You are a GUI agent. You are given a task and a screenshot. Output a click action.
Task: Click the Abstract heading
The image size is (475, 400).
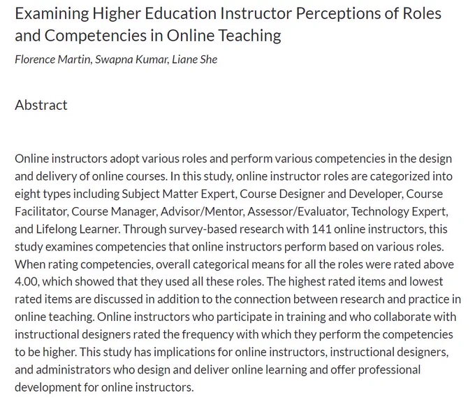41,105
